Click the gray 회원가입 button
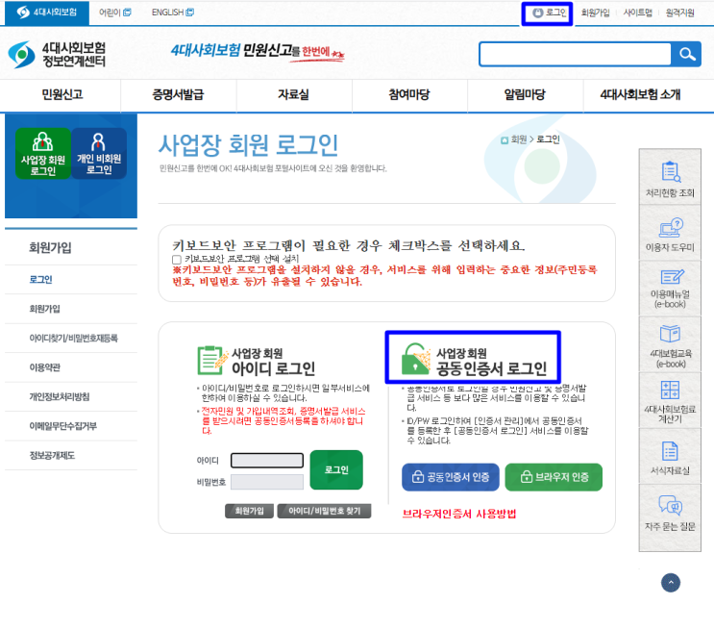 (x=250, y=511)
